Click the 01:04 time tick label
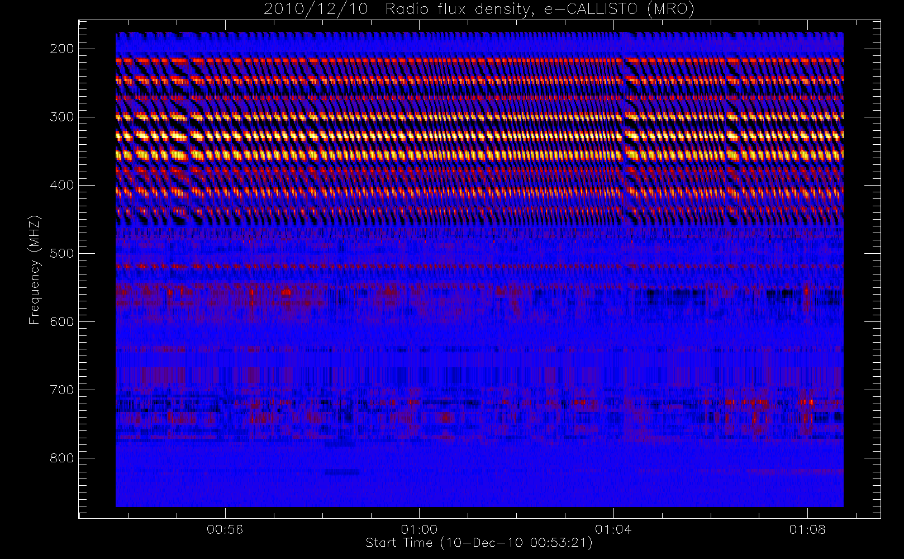The image size is (904, 559). (613, 529)
